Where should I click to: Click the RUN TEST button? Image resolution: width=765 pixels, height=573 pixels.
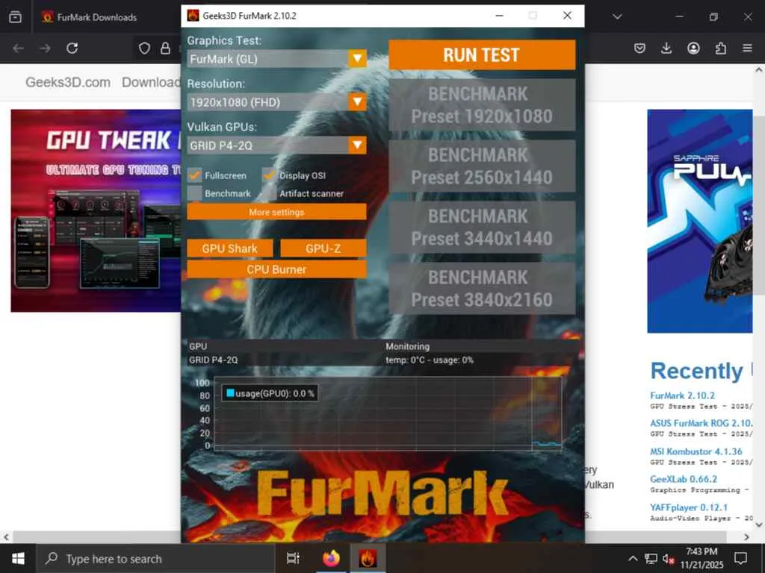click(482, 54)
